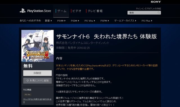Open the テレビ番組 tab
180x107 pixels.
click(94, 11)
